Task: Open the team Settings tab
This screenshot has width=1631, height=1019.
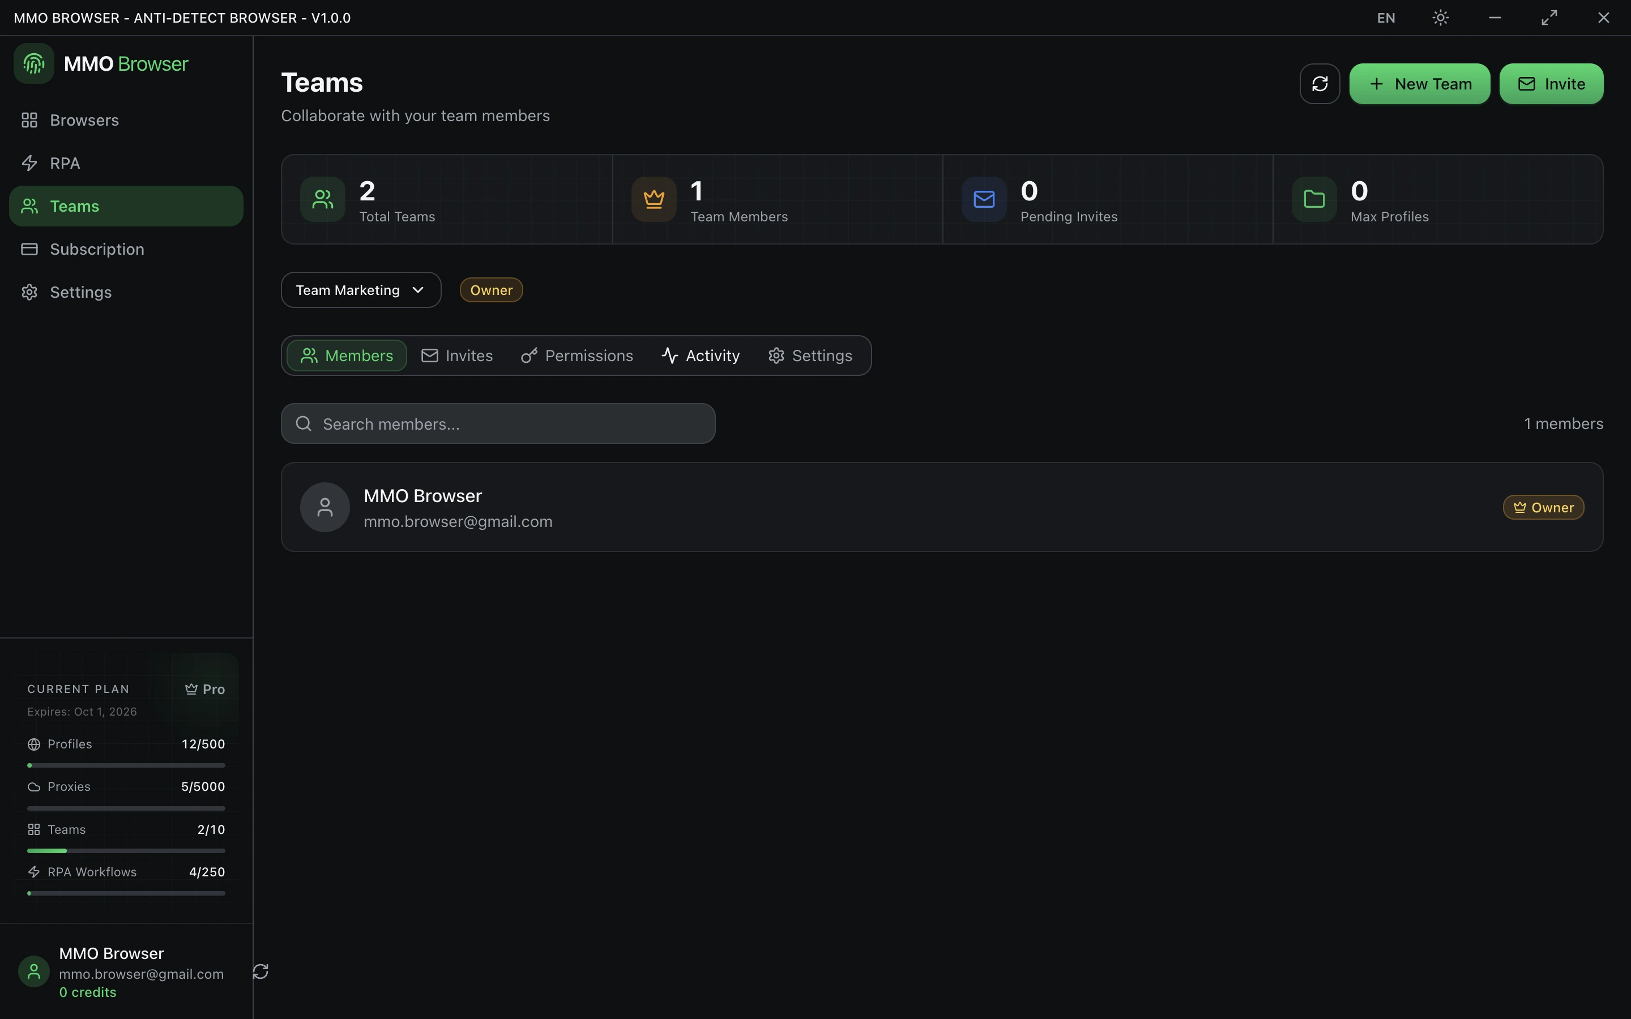Action: point(810,355)
